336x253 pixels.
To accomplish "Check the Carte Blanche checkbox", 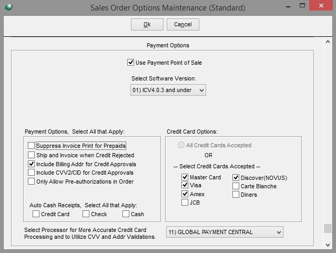I will tap(236, 186).
